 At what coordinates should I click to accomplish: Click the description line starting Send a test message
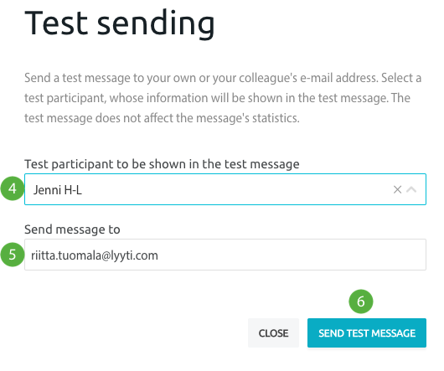coord(223,78)
